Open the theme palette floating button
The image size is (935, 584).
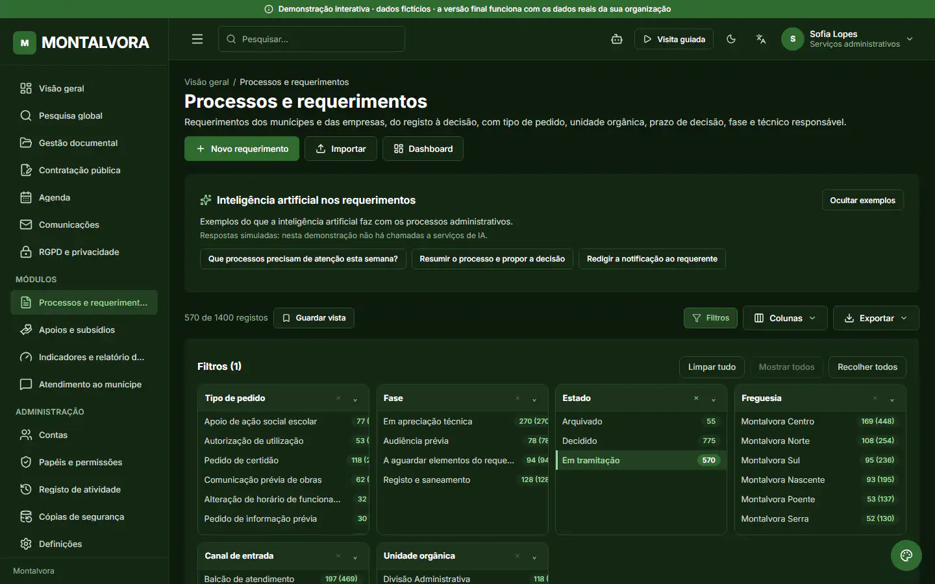906,555
